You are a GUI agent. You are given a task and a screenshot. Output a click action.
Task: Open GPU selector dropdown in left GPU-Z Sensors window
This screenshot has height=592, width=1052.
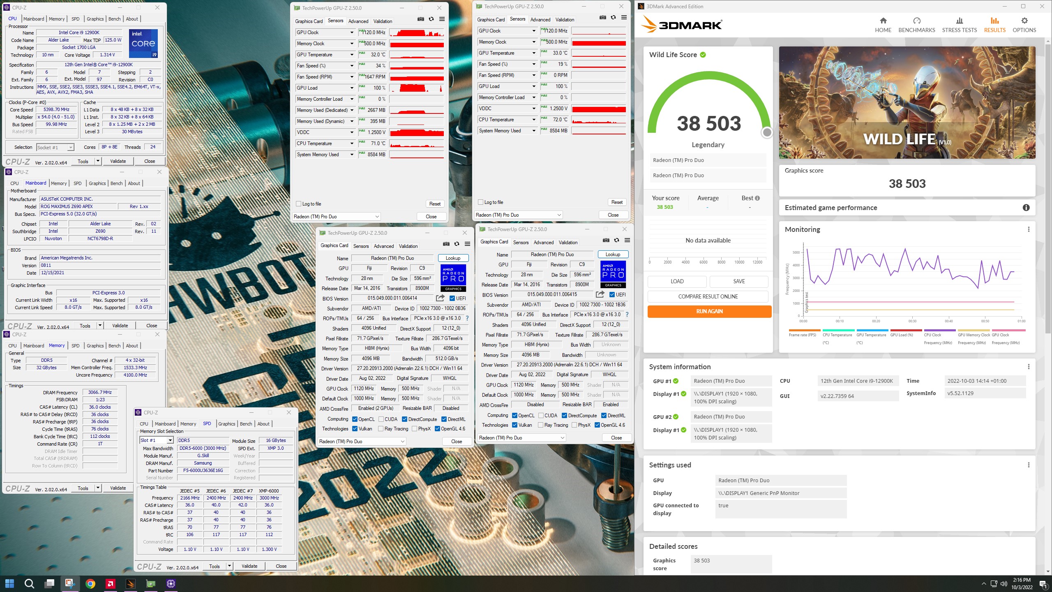(x=336, y=217)
